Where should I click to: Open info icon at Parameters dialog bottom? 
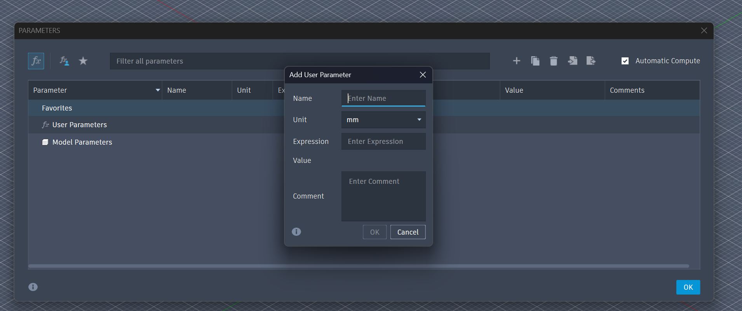point(33,287)
